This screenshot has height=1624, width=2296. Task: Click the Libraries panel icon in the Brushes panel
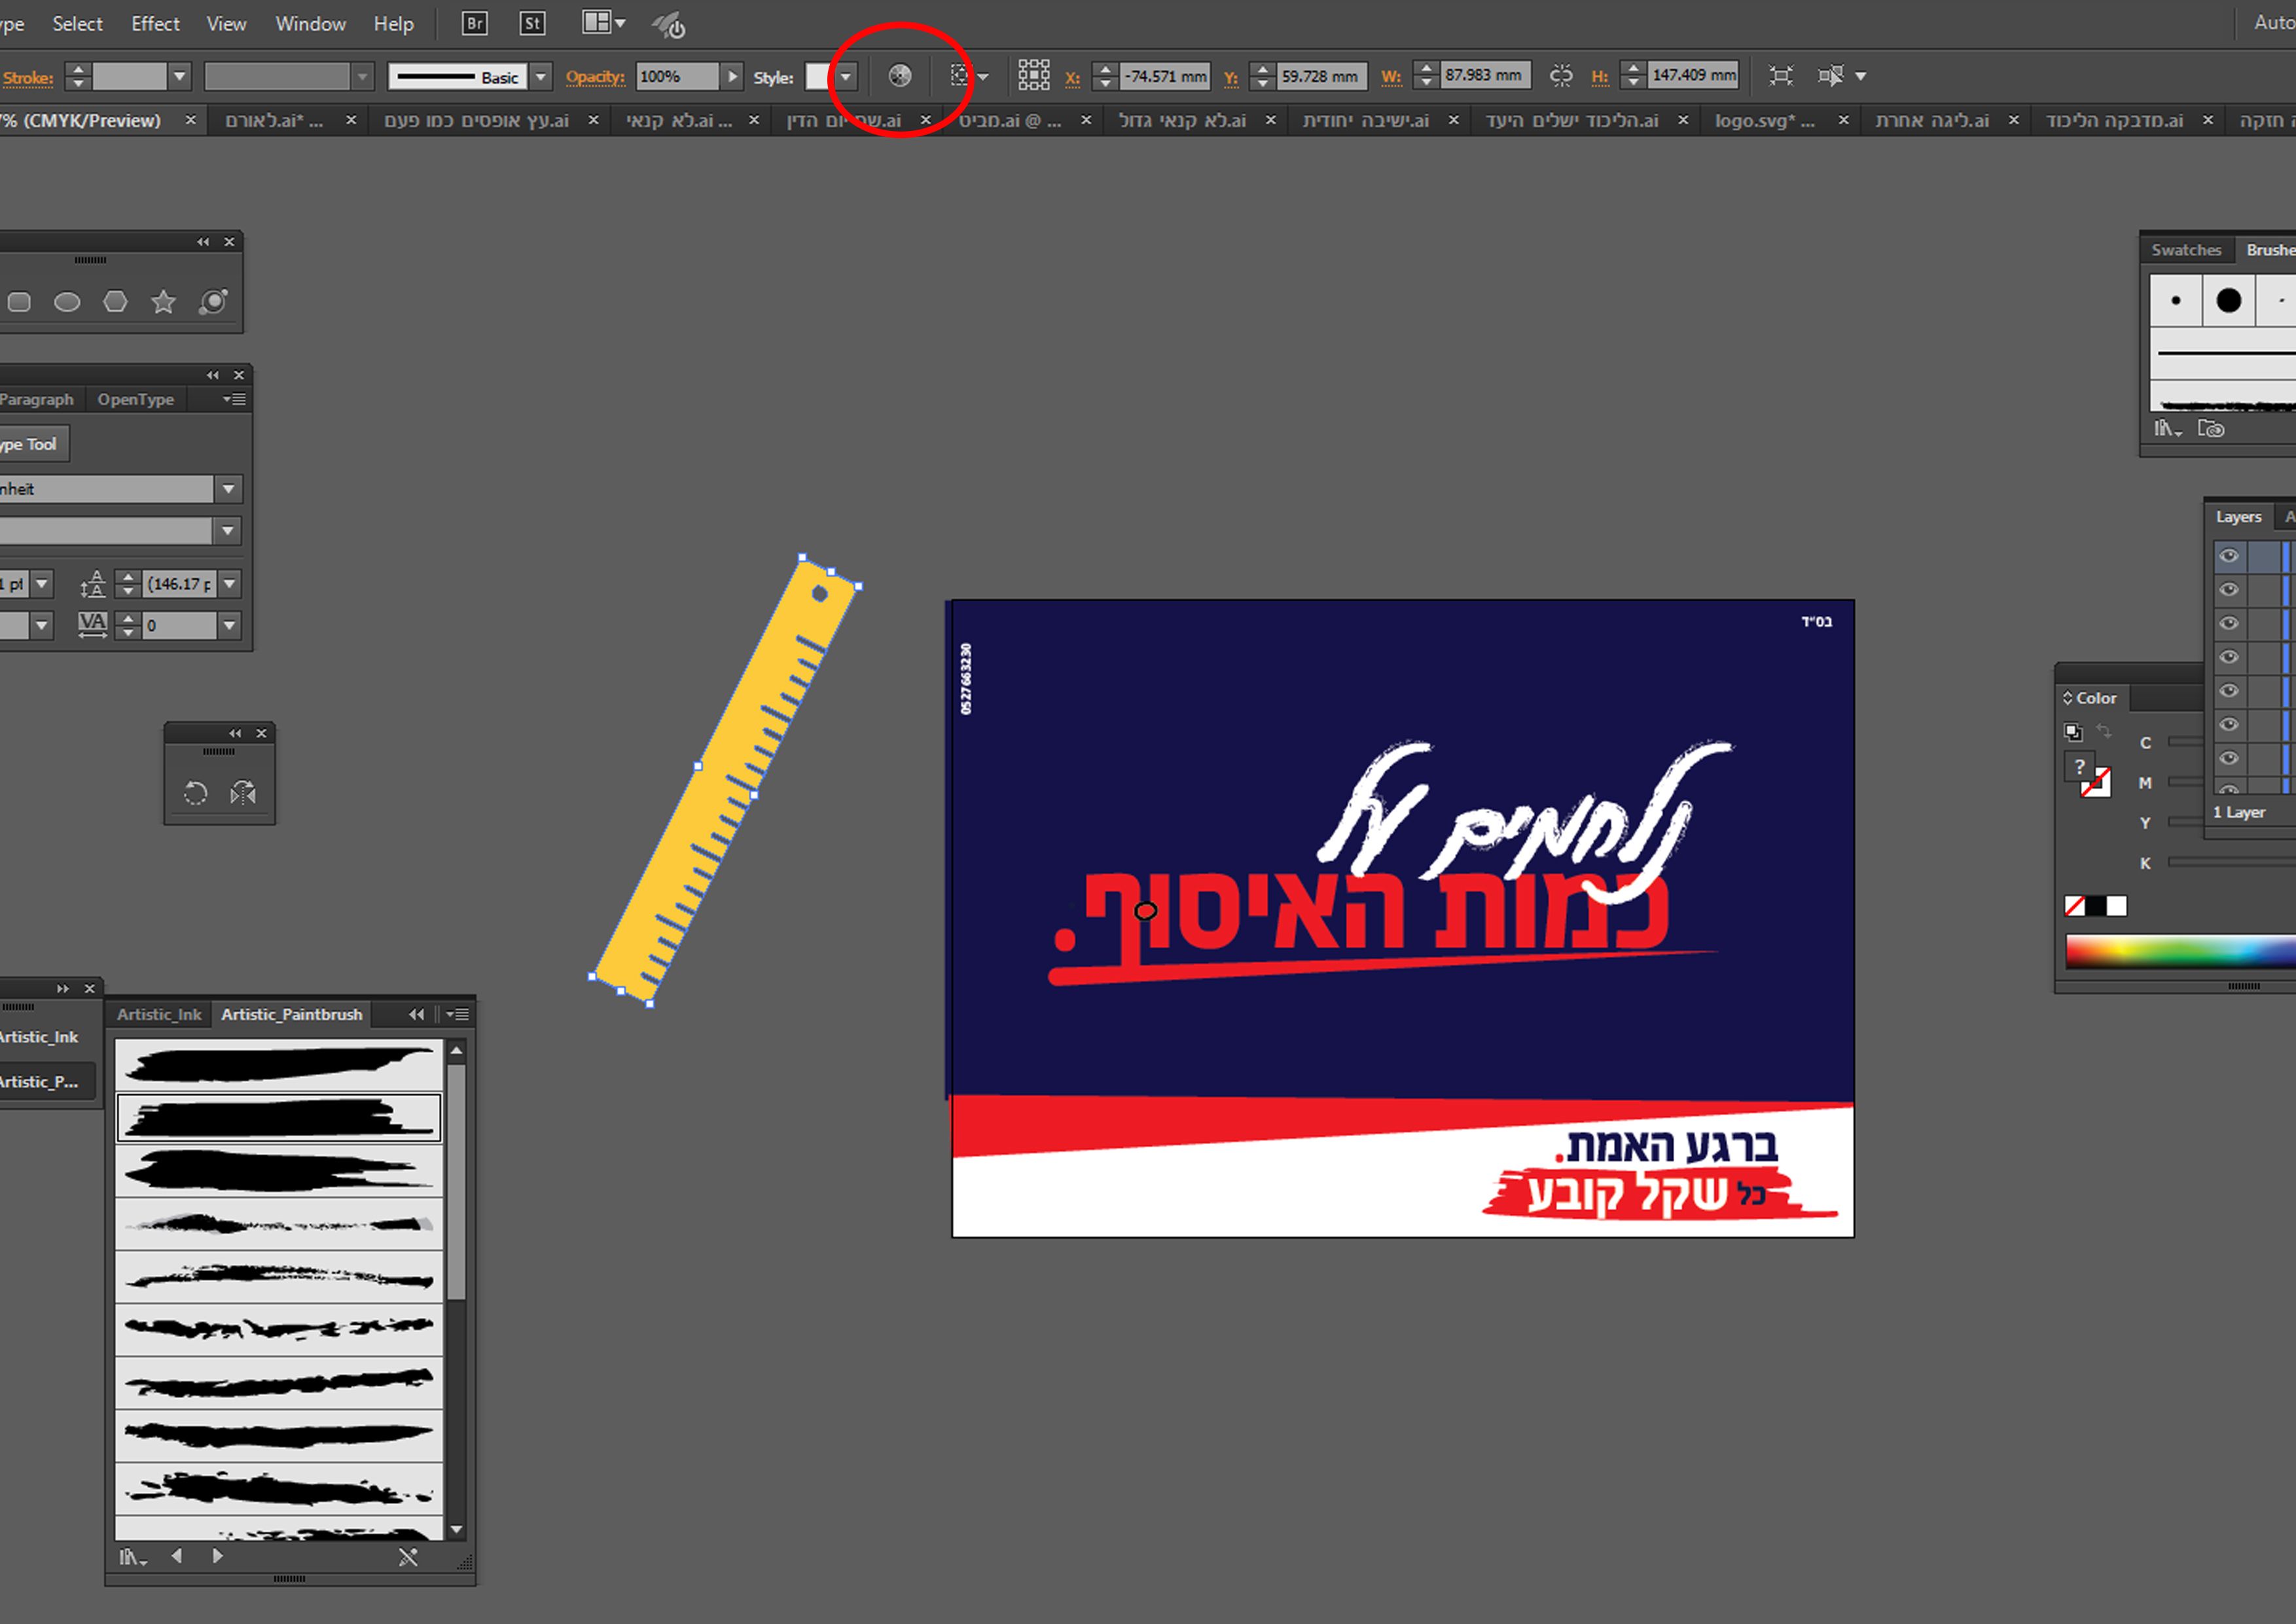click(x=2211, y=428)
